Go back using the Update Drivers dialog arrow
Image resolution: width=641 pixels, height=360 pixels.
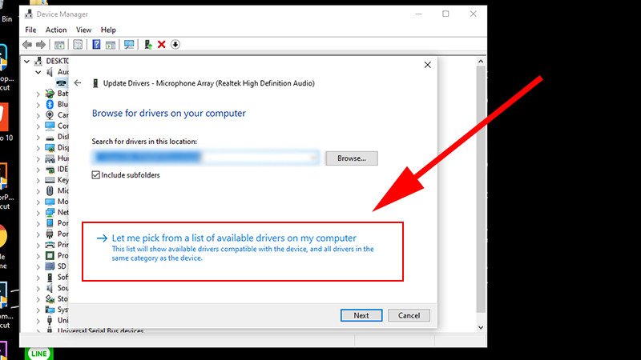pyautogui.click(x=78, y=83)
